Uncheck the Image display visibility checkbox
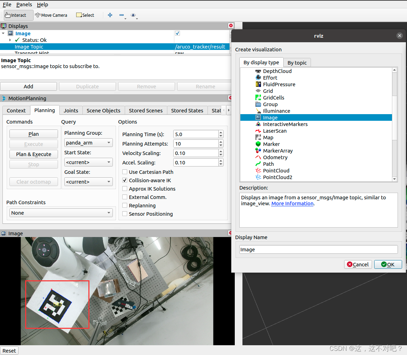This screenshot has width=407, height=355. point(177,33)
